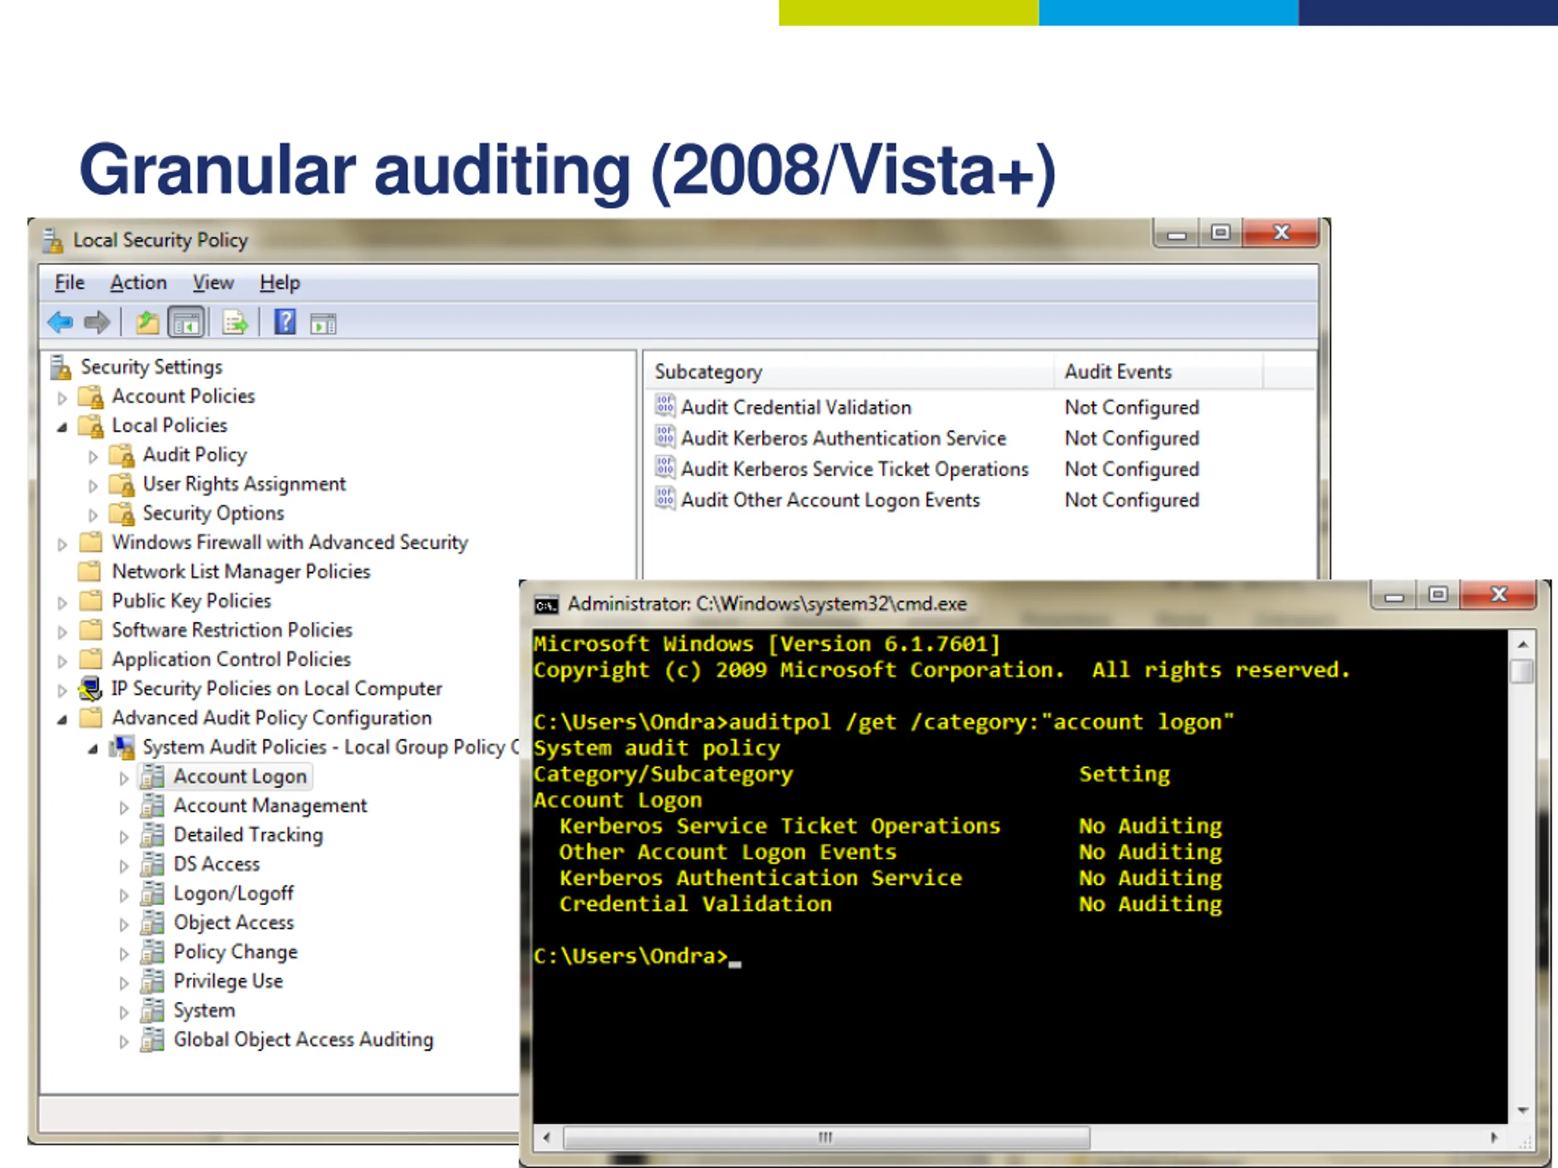The height and width of the screenshot is (1168, 1558).
Task: Click the Up one level folder icon
Action: click(x=147, y=323)
